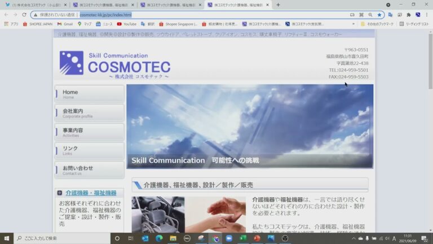This screenshot has width=433, height=244.
Task: Click the sky banner image
Action: (250, 127)
